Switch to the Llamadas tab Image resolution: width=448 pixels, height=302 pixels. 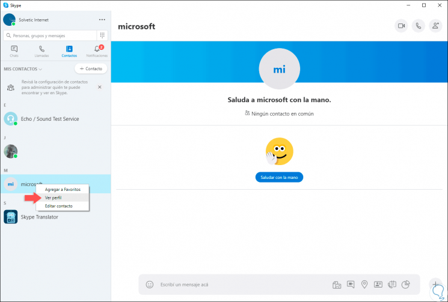41,51
